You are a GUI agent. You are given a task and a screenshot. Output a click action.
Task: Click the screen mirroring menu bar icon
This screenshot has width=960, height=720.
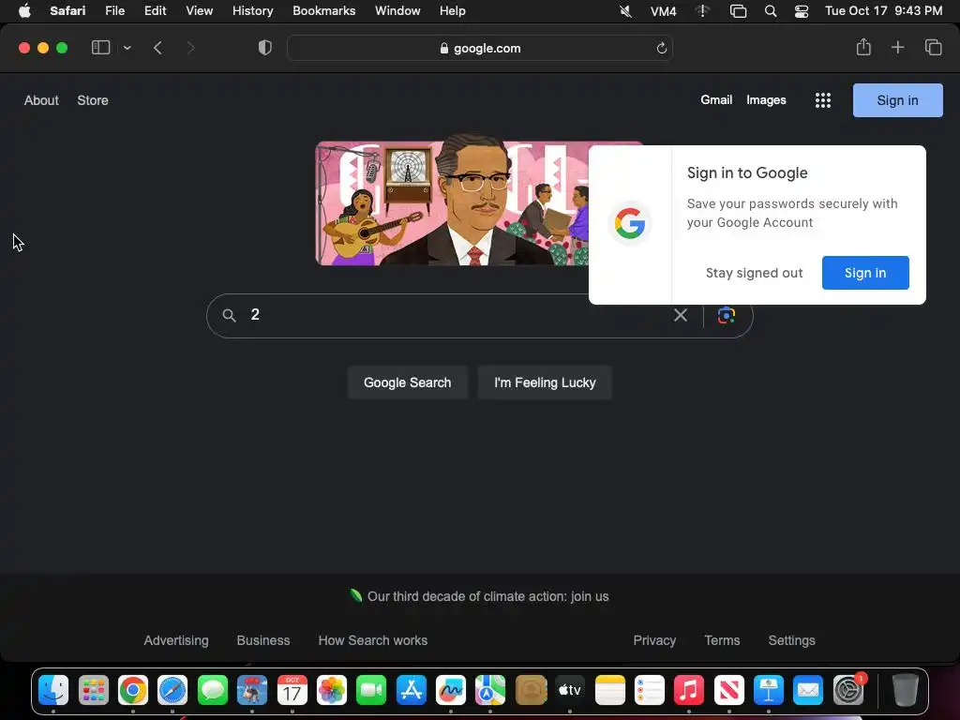[x=739, y=11]
